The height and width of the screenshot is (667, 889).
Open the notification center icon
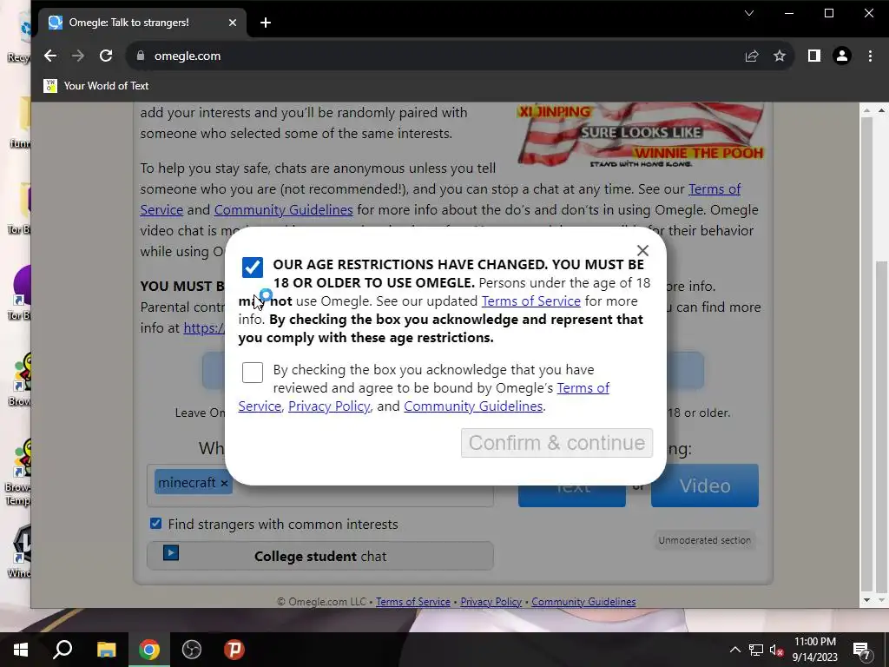point(862,650)
